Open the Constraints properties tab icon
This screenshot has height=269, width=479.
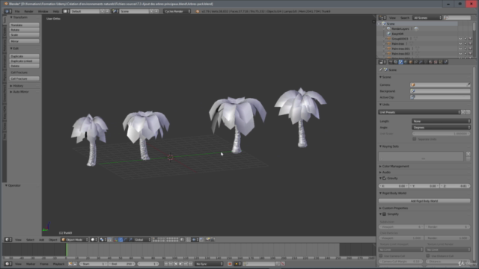(416, 62)
